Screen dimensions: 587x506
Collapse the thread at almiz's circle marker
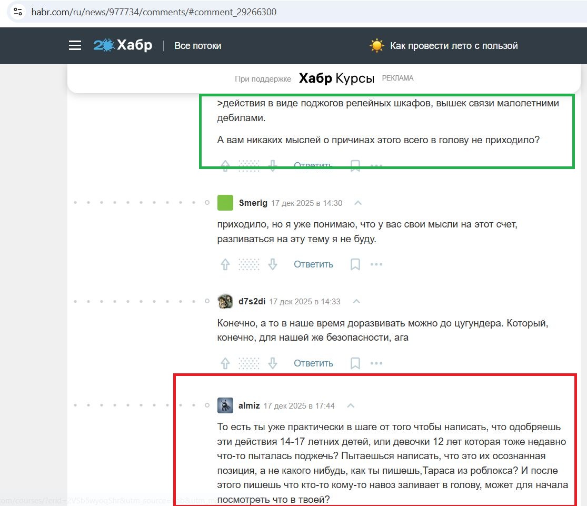click(207, 405)
